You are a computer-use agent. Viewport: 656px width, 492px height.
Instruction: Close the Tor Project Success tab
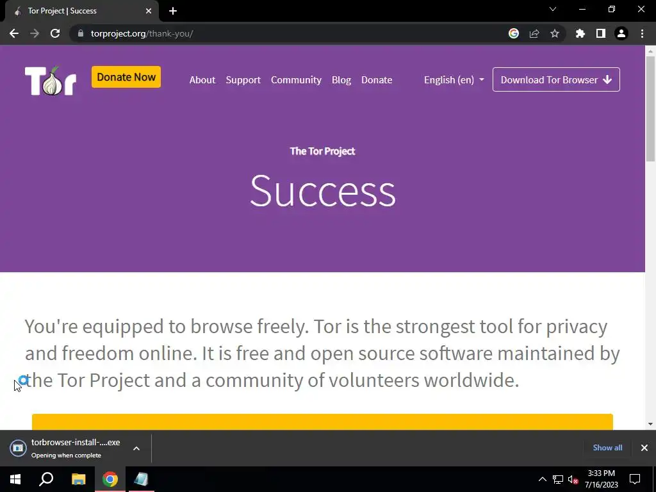click(x=149, y=11)
